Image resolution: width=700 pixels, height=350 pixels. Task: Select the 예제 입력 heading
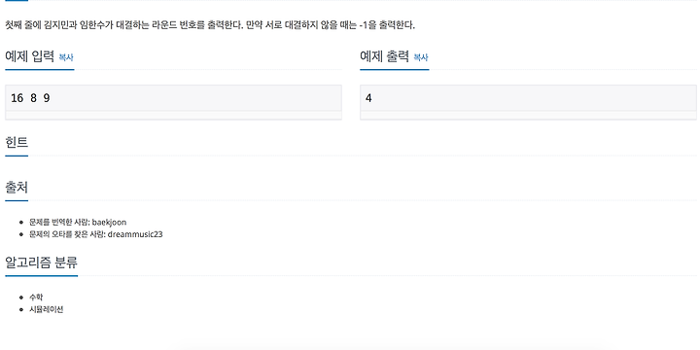(29, 56)
